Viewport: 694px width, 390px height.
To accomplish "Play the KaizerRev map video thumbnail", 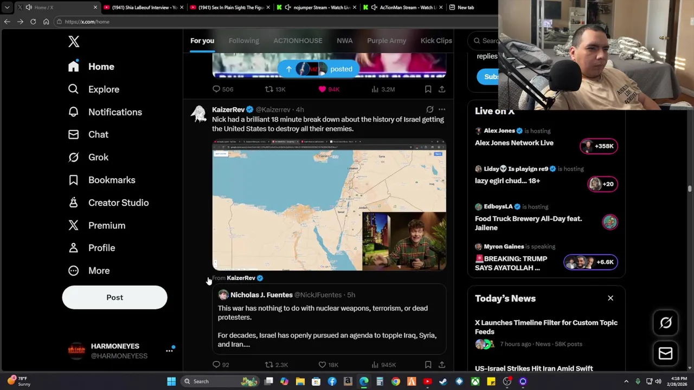I will click(329, 205).
